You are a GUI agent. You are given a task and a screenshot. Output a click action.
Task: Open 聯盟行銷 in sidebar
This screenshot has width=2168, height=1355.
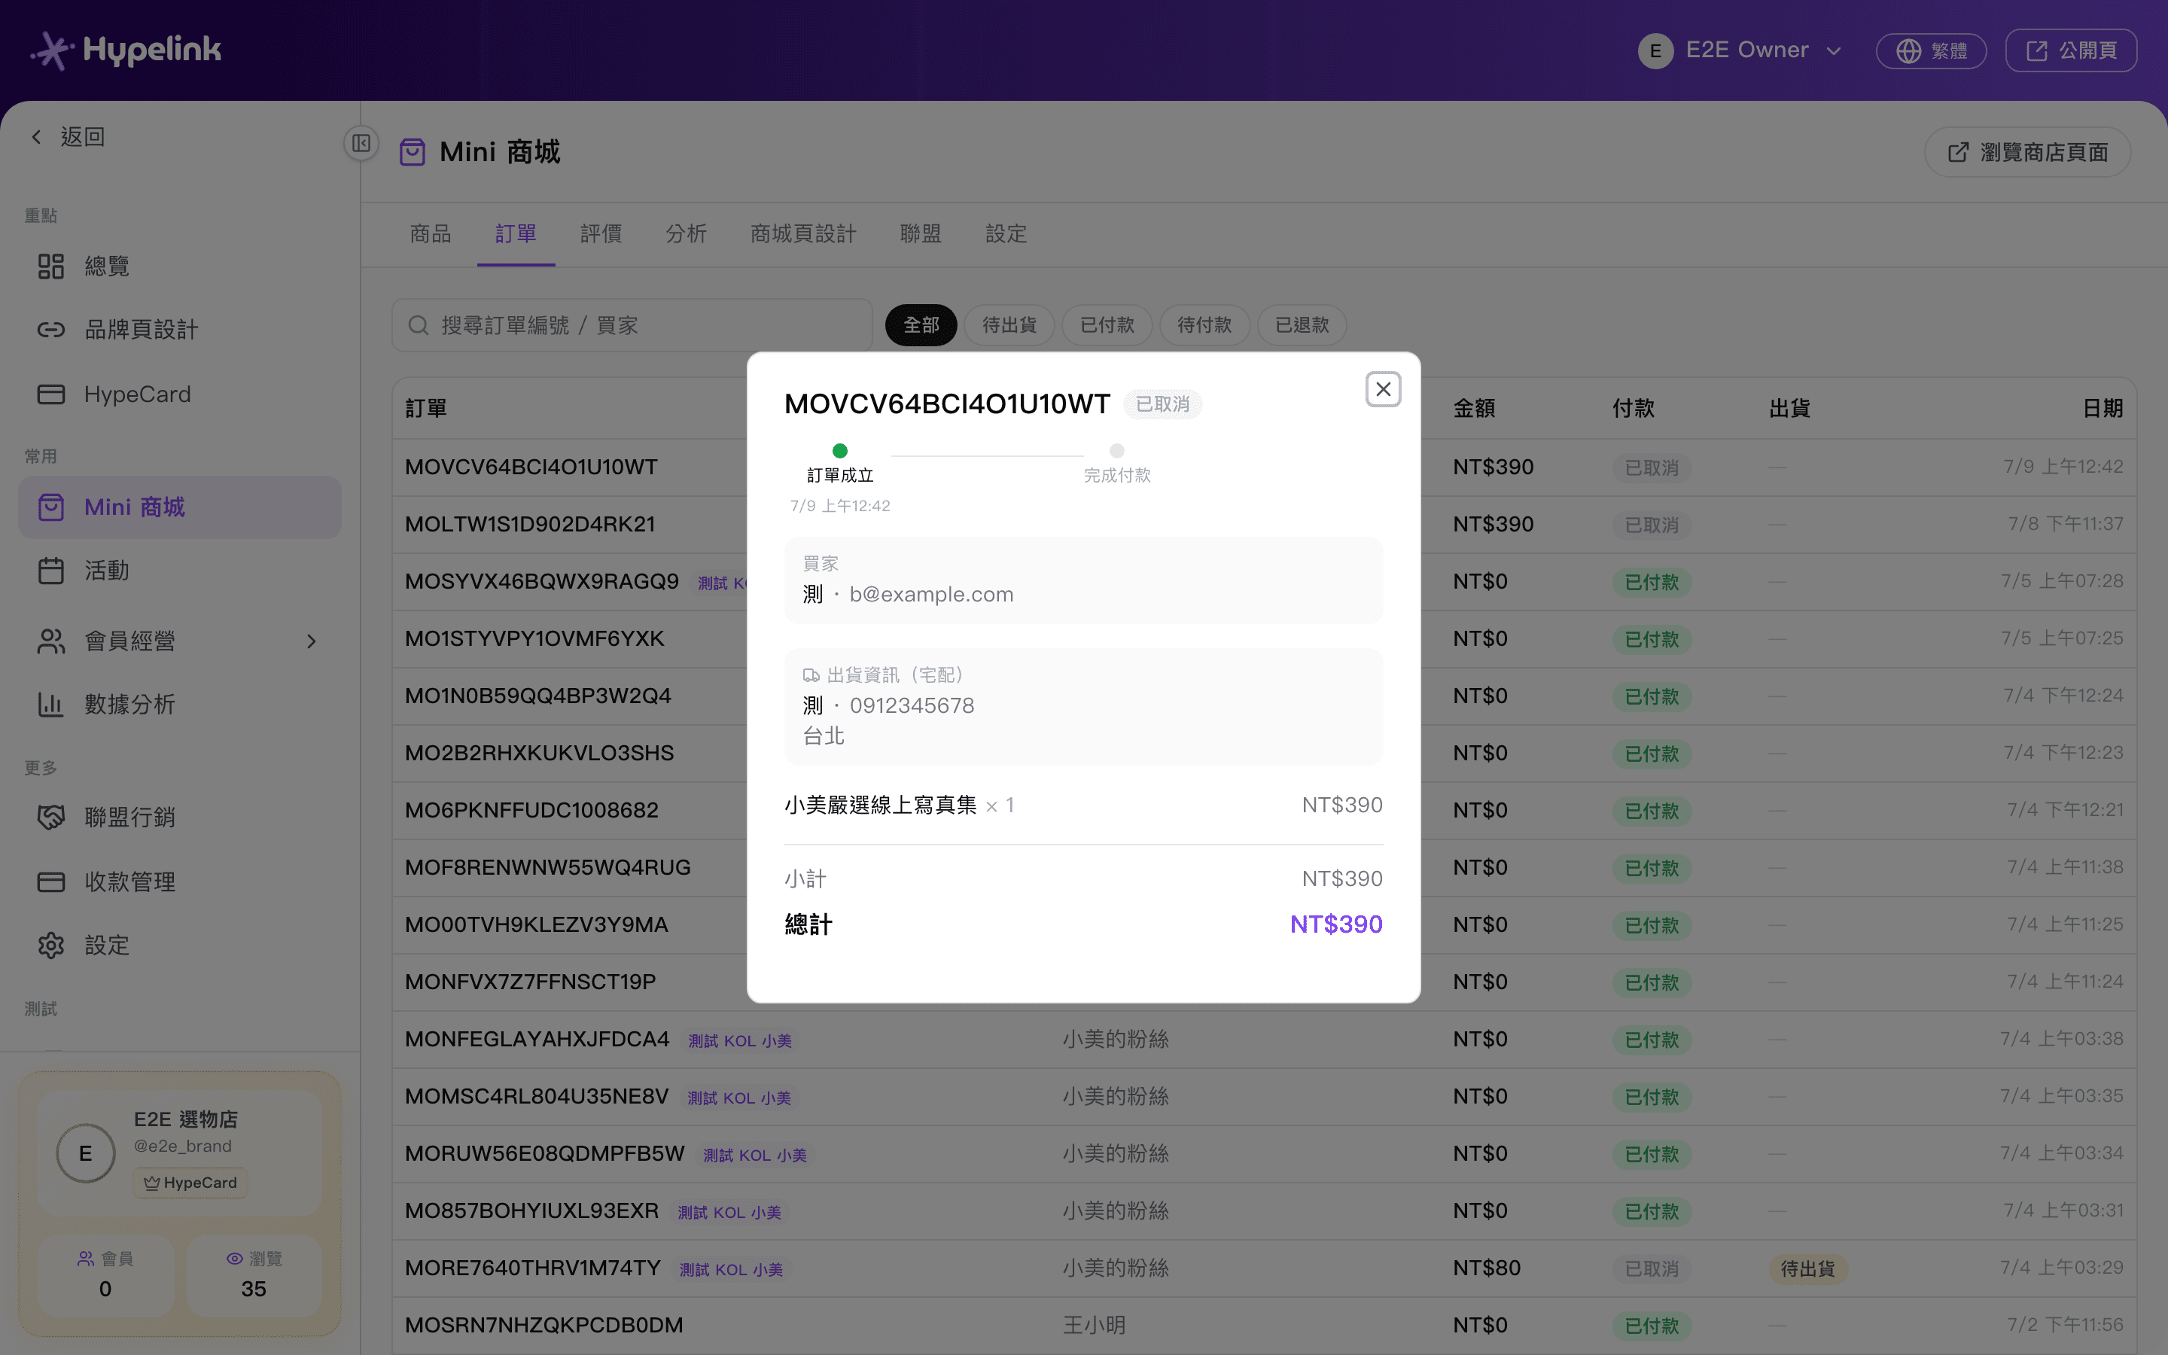coord(179,818)
